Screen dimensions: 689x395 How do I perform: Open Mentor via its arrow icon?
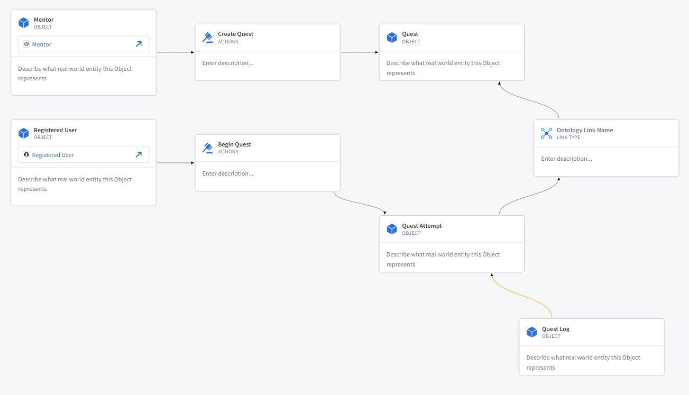point(139,44)
